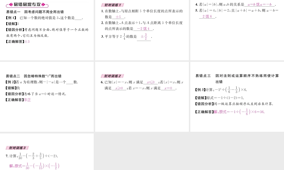284x170 pixels.
Task: Click the 针对训练 3 label
Action: coord(17,148)
